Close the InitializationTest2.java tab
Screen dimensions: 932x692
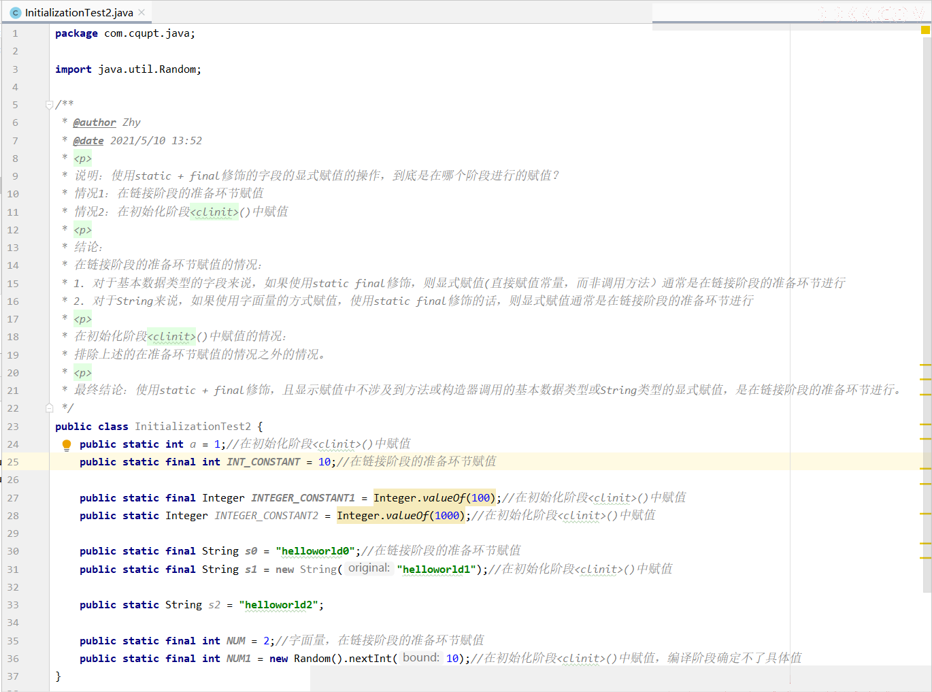142,12
